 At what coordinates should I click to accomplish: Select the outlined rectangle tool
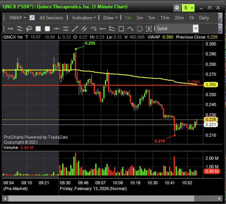121,29
